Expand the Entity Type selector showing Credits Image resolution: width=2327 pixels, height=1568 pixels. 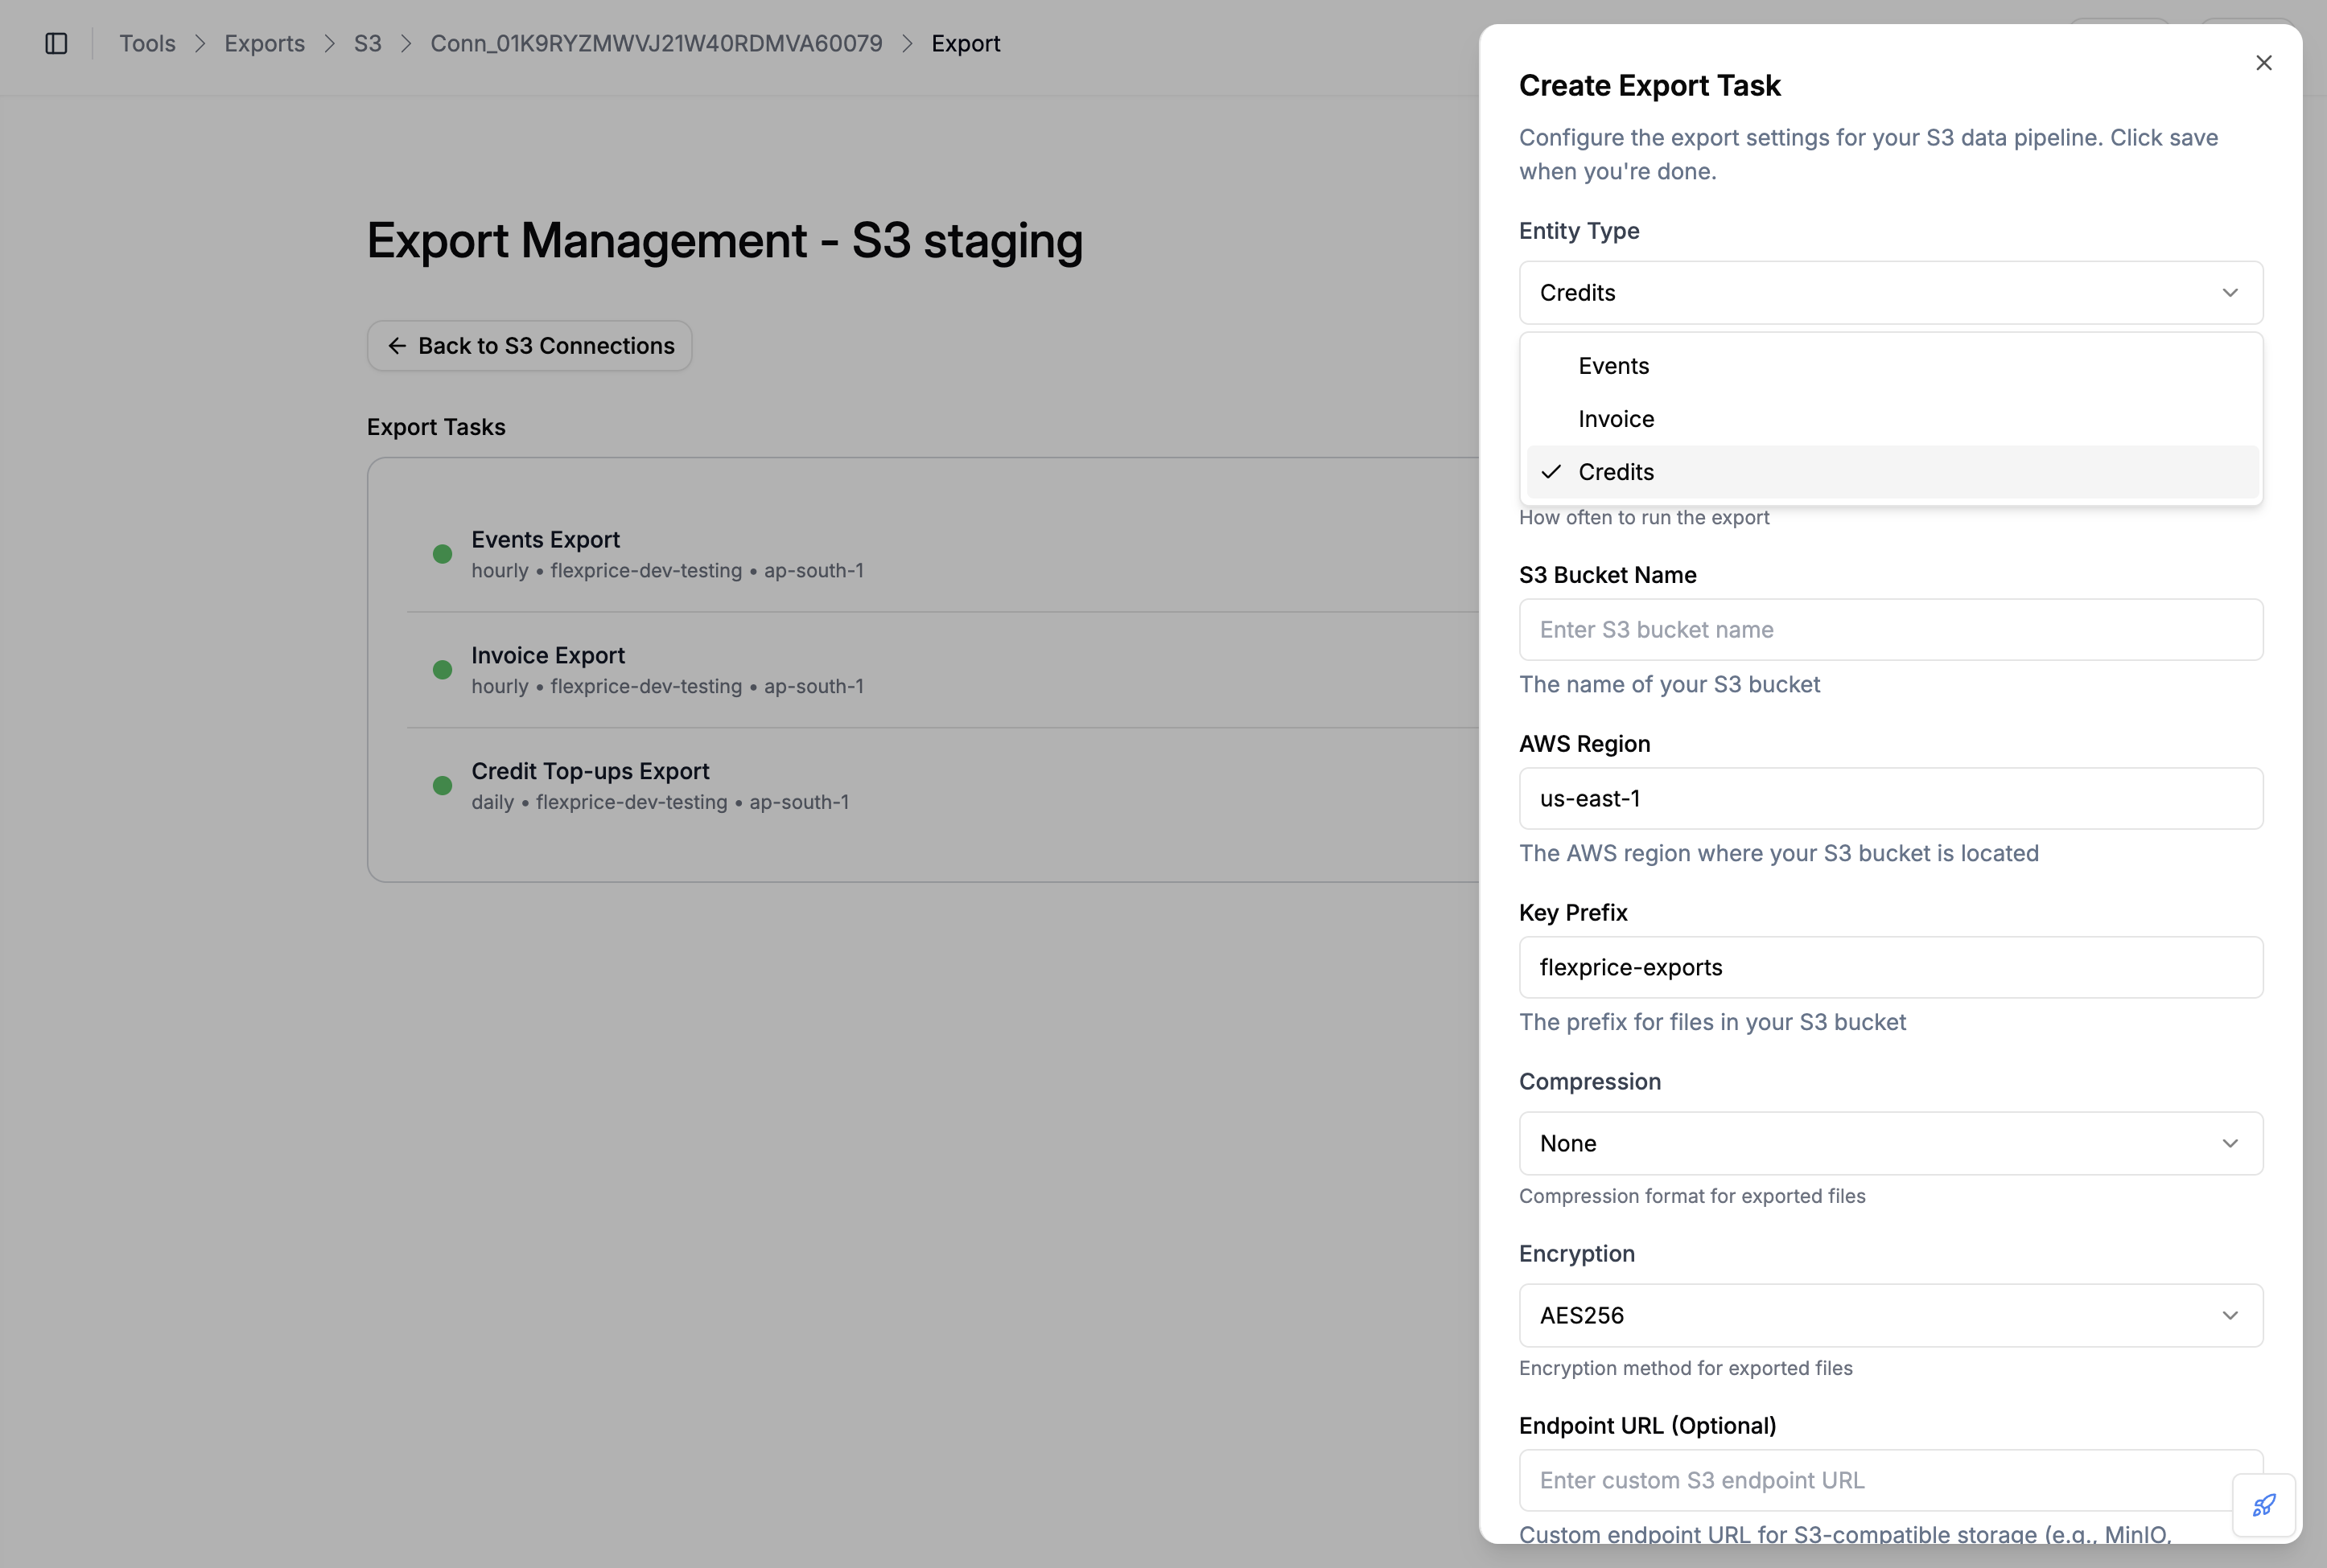1890,292
